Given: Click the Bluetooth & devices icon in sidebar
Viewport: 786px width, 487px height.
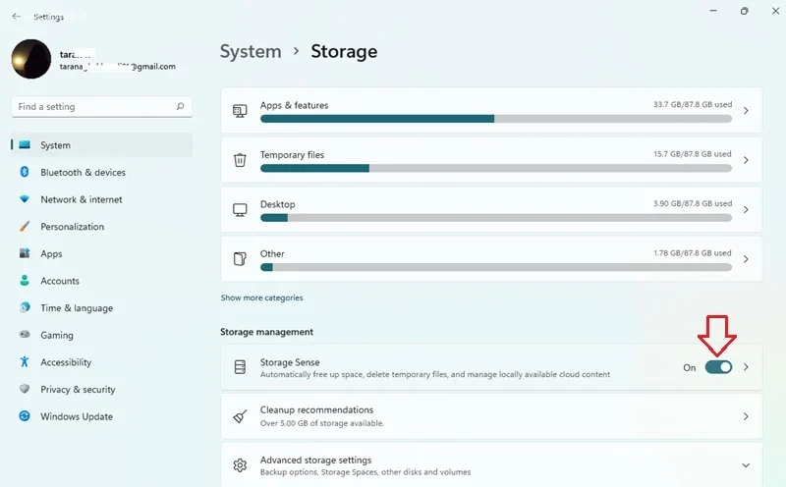Looking at the screenshot, I should point(24,172).
